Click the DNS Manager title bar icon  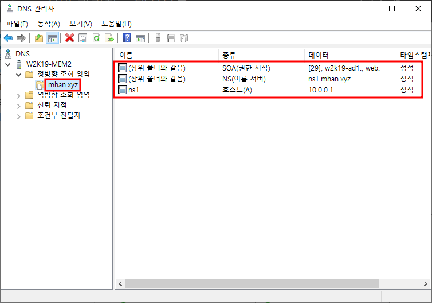coord(10,9)
